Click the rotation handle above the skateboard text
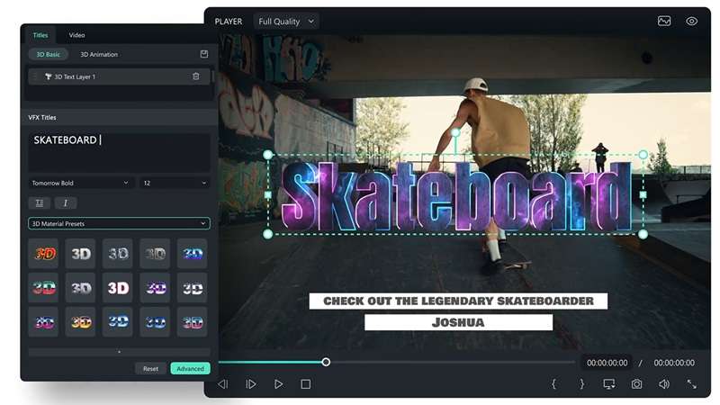 455,132
